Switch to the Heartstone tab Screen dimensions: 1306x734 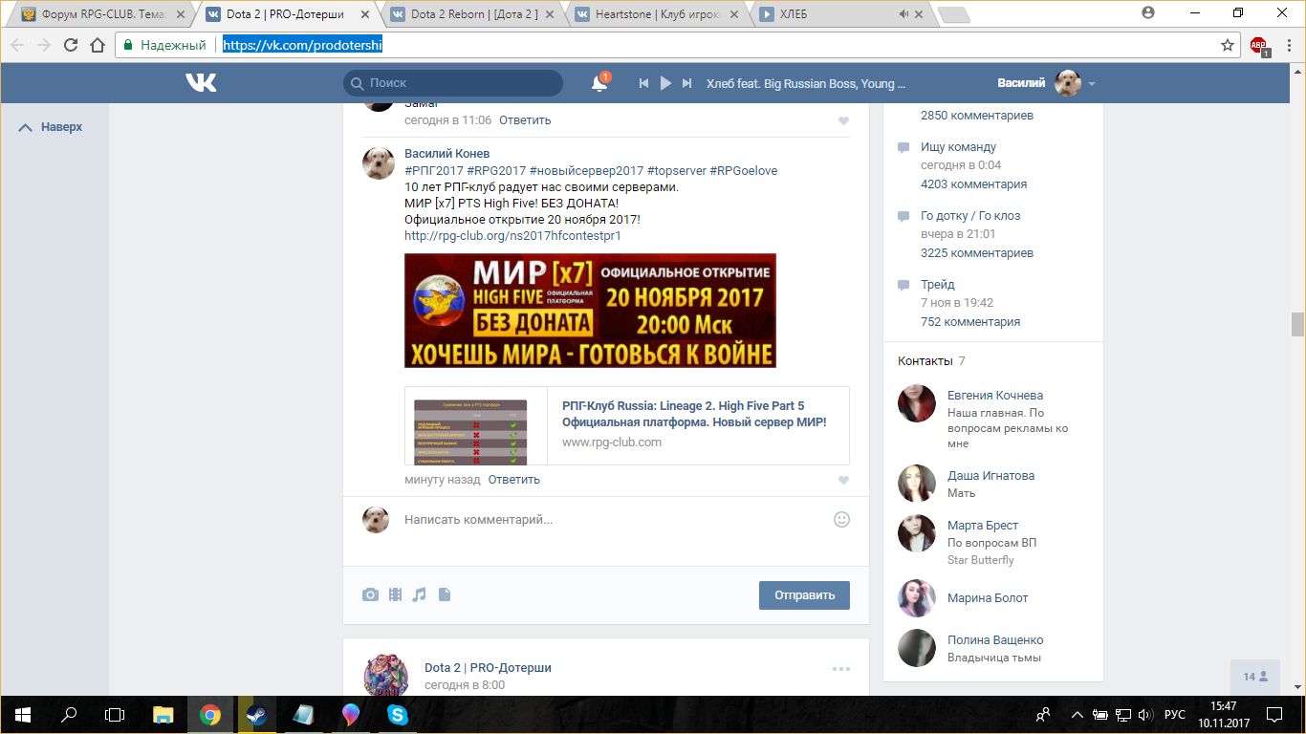pos(658,14)
